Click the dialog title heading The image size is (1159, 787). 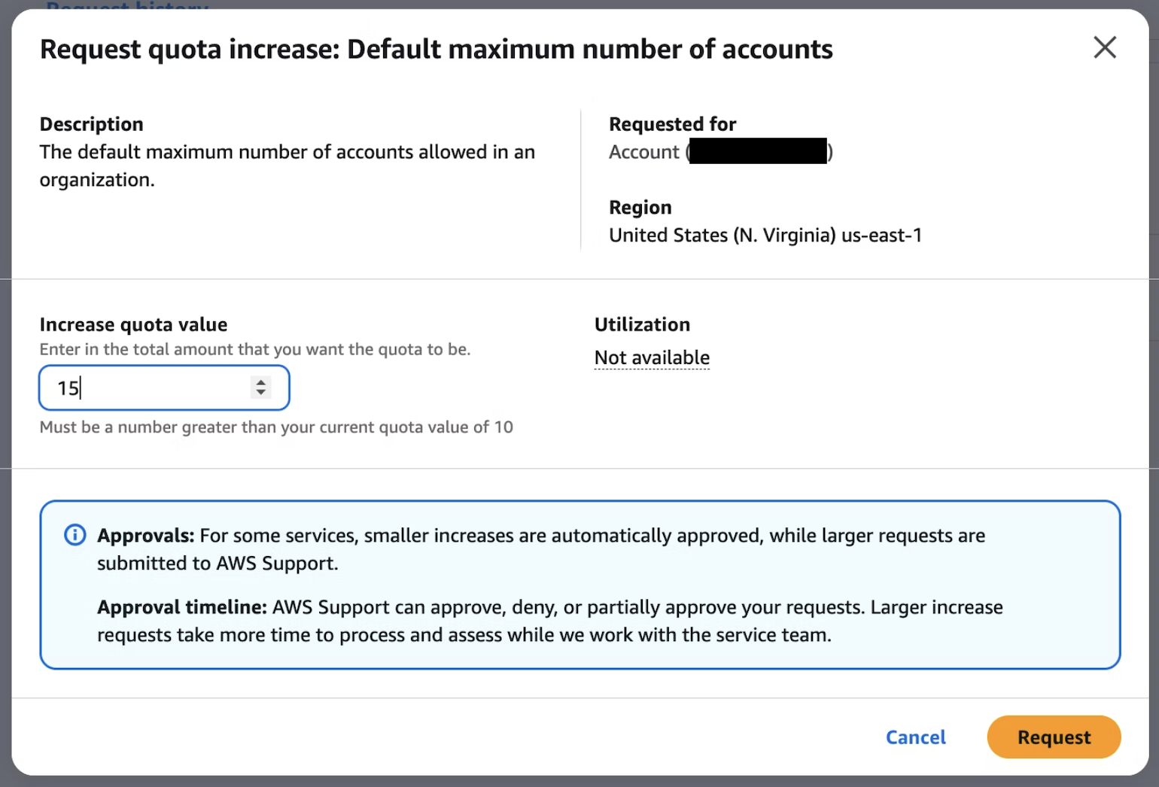[x=436, y=50]
